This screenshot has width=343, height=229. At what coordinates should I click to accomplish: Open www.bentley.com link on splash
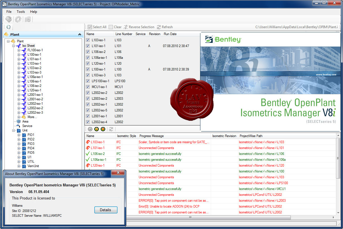326,75
